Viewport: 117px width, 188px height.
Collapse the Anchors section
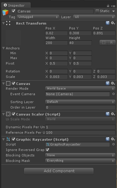coord(4,48)
